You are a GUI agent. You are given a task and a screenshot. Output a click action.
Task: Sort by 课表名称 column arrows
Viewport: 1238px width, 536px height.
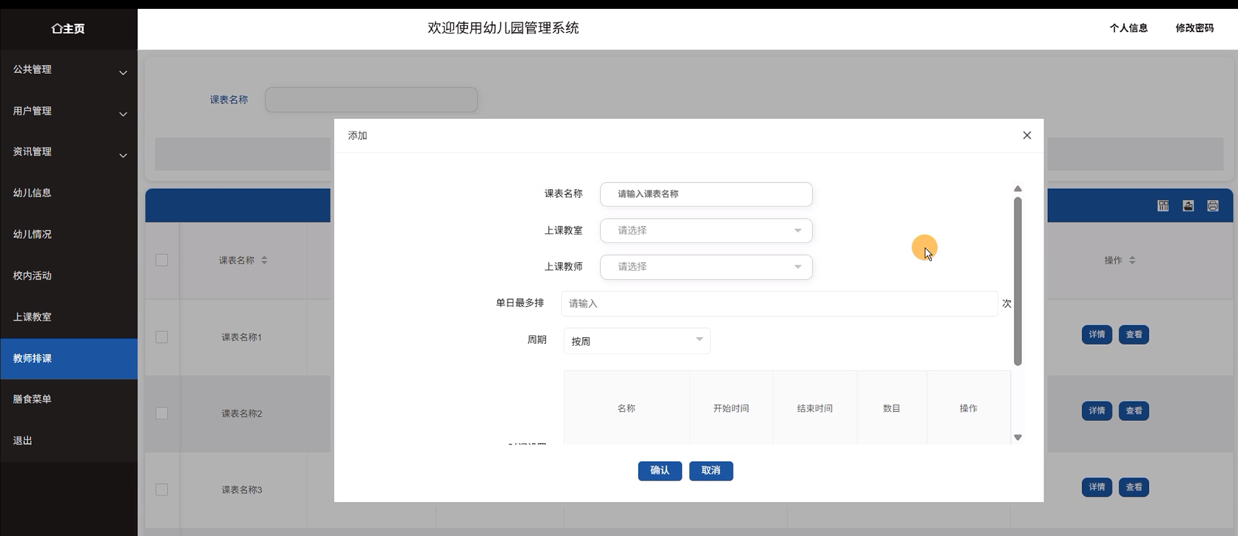click(x=264, y=260)
